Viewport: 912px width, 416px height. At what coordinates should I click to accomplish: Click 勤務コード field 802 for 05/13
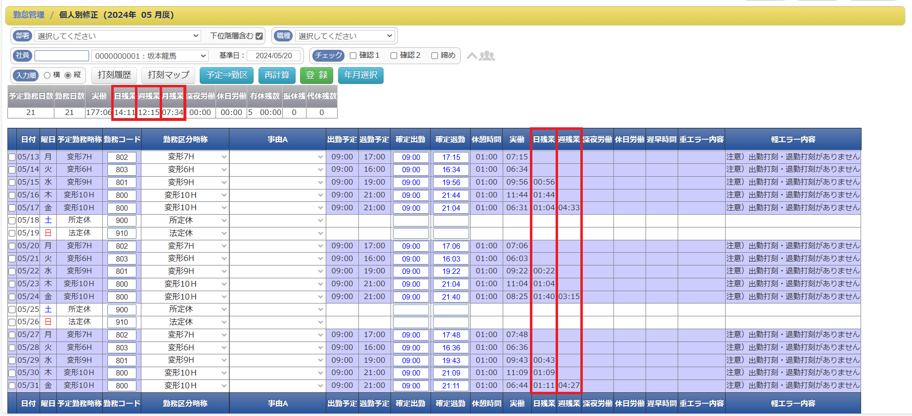[122, 157]
